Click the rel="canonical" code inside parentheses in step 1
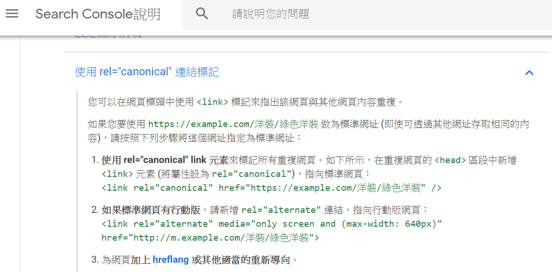The width and height of the screenshot is (552, 272). [252, 174]
